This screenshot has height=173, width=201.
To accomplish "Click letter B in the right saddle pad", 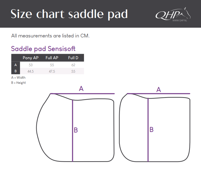I will 151,129.
